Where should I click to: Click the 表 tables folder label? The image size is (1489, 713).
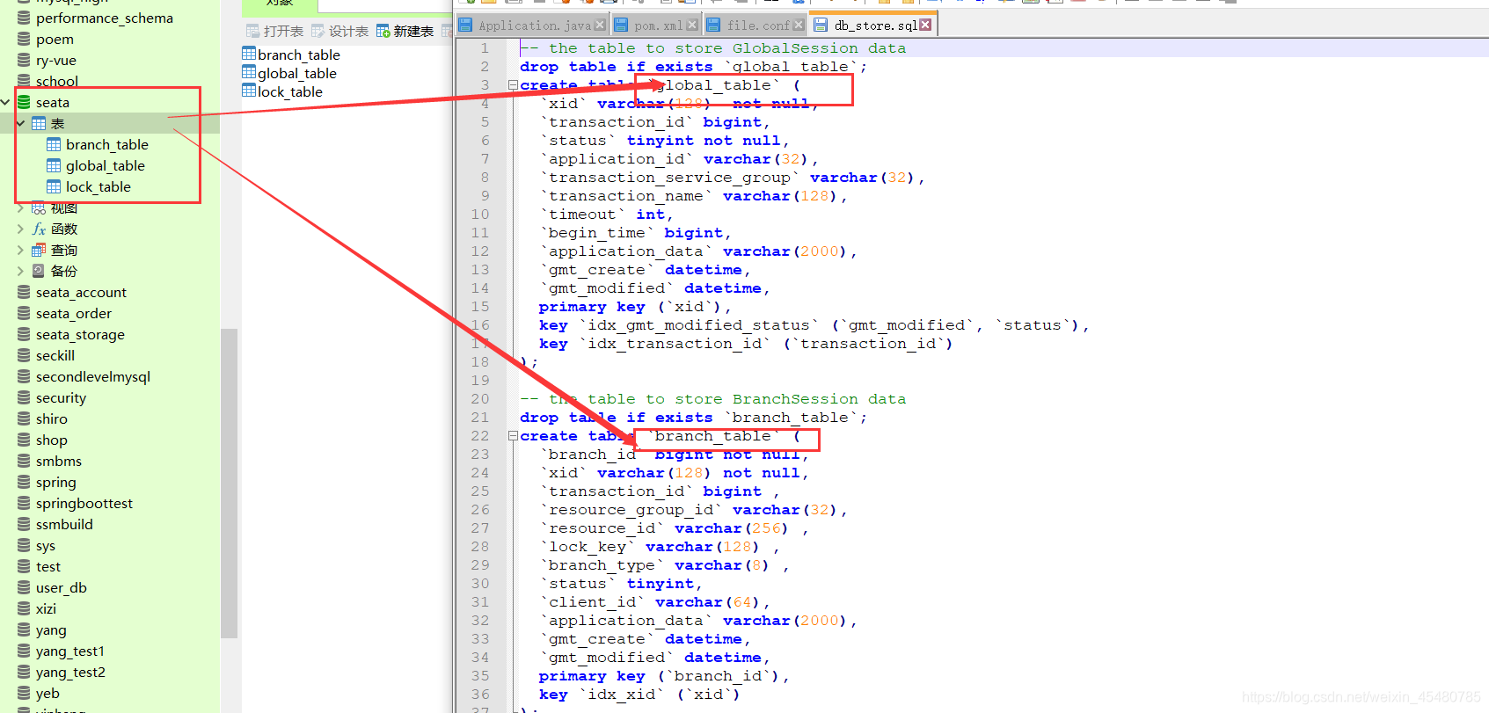tap(57, 124)
